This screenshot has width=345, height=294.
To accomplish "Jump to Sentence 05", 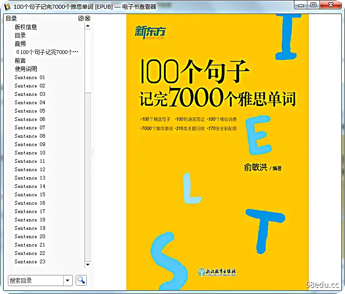I will [x=30, y=111].
